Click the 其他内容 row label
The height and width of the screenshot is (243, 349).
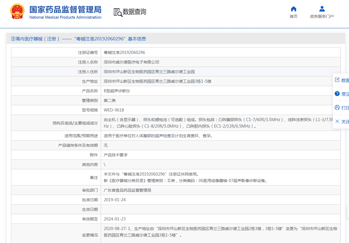[90, 165]
